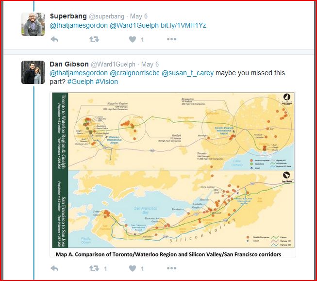Retweet Dan Gibson's map tweet

pyautogui.click(x=94, y=268)
